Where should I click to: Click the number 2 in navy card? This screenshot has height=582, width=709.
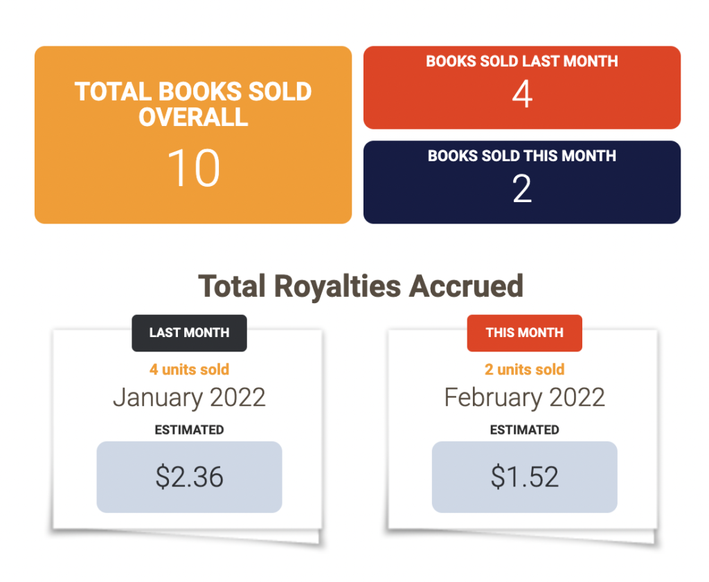522,189
